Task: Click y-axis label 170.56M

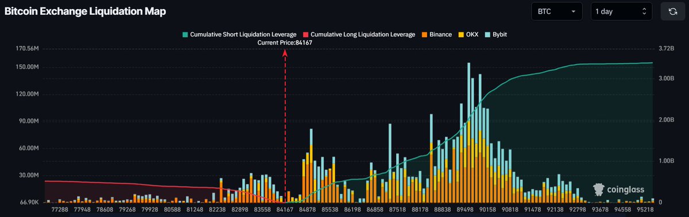Action: click(28, 49)
